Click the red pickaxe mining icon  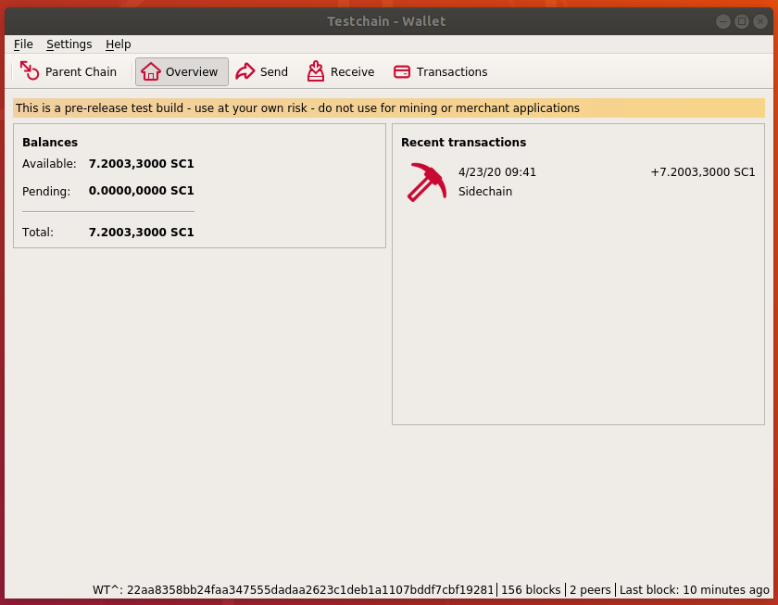pos(427,183)
